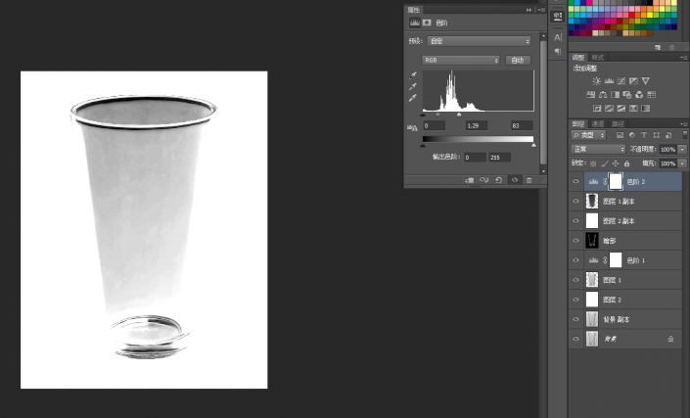Image resolution: width=690 pixels, height=418 pixels.
Task: Toggle preview visibility eye in Properties panel
Action: pos(515,180)
